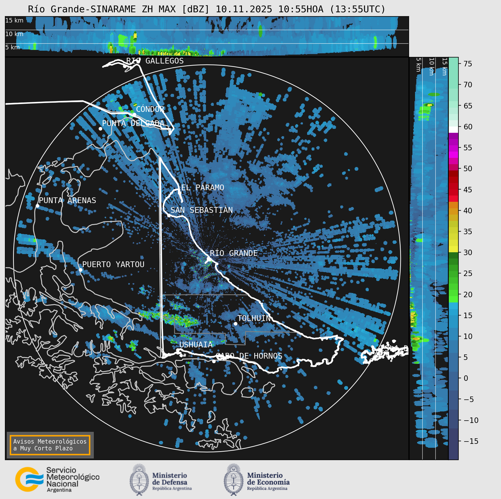Click the RÍO GRANDE radar site label
This screenshot has width=501, height=499.
click(x=234, y=253)
